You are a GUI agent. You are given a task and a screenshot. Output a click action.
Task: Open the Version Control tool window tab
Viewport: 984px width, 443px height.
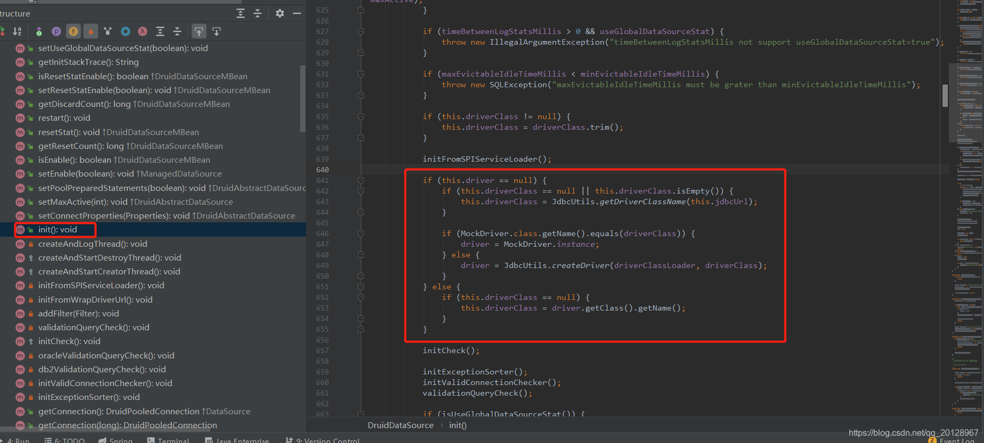tap(323, 440)
